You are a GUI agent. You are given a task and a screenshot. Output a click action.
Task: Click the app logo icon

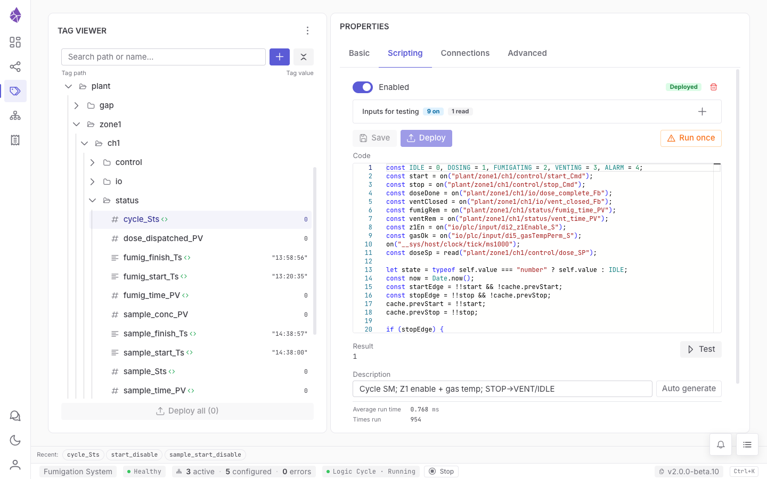pyautogui.click(x=15, y=15)
